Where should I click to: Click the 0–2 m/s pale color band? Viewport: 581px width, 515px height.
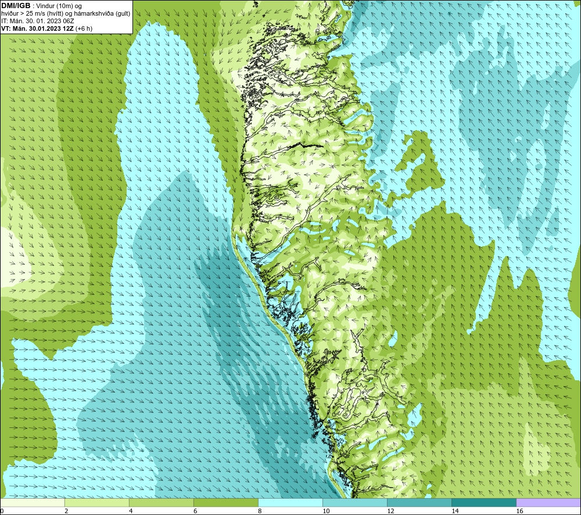pos(33,503)
